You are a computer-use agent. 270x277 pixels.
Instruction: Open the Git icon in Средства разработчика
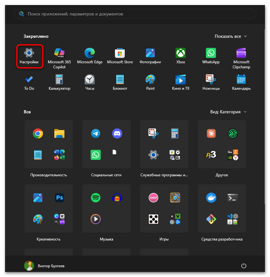tap(211, 219)
